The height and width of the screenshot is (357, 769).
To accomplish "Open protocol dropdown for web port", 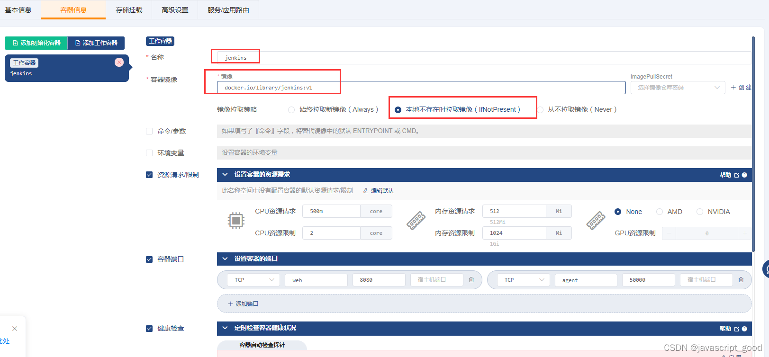I will coord(253,280).
